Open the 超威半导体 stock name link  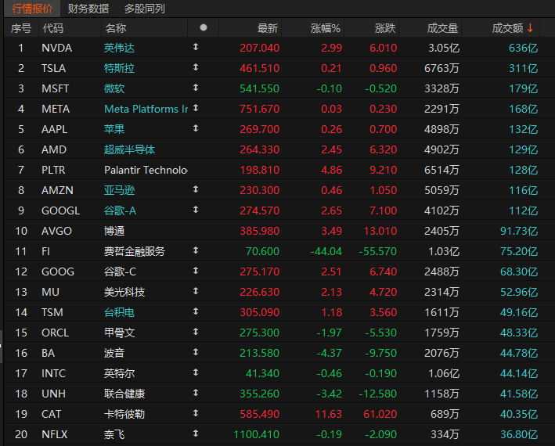(x=129, y=149)
